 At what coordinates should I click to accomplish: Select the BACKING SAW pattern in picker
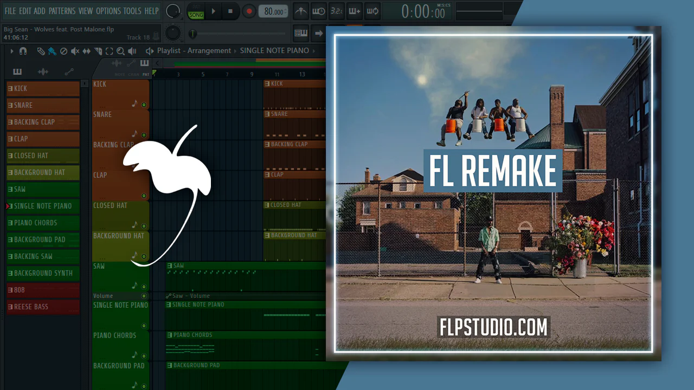[x=43, y=256]
